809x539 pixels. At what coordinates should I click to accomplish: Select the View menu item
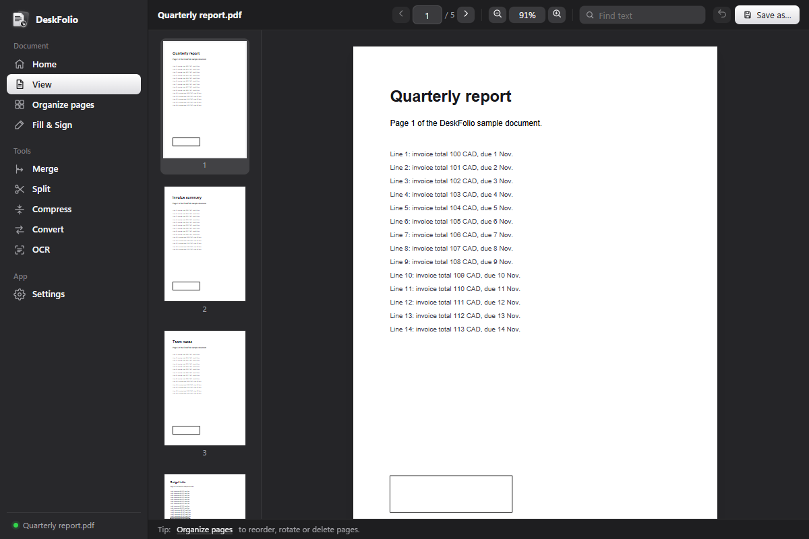click(73, 84)
